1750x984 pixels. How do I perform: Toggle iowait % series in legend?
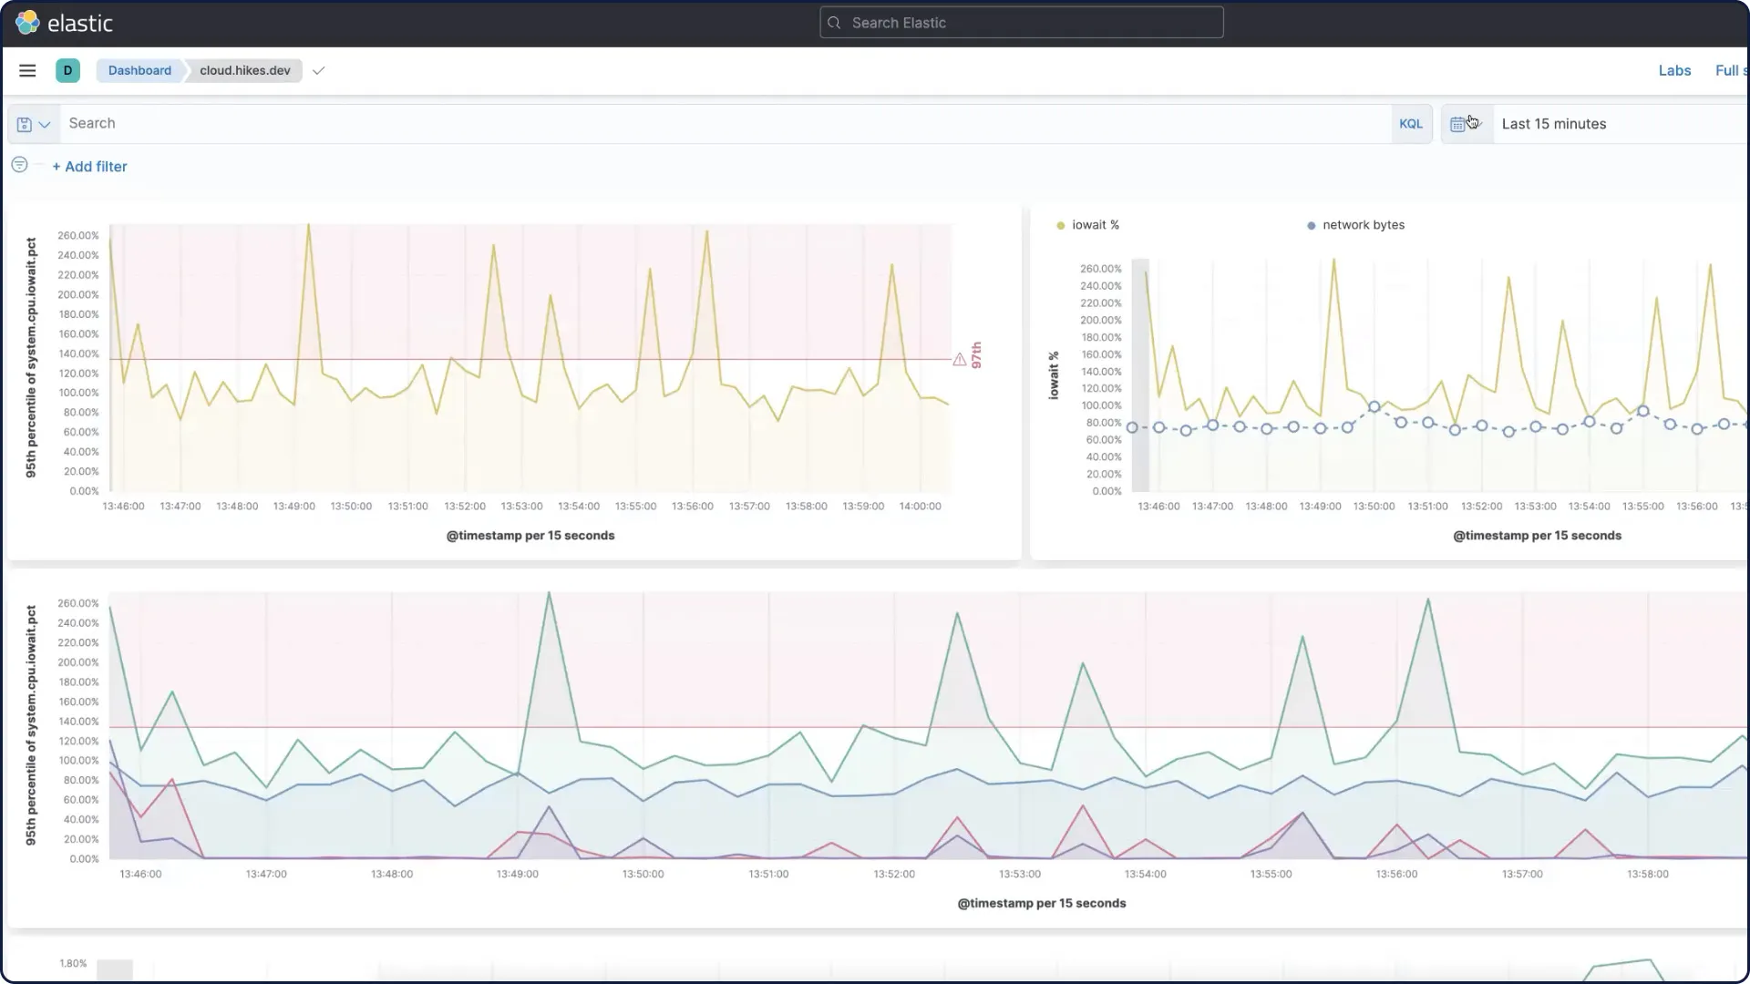point(1094,225)
